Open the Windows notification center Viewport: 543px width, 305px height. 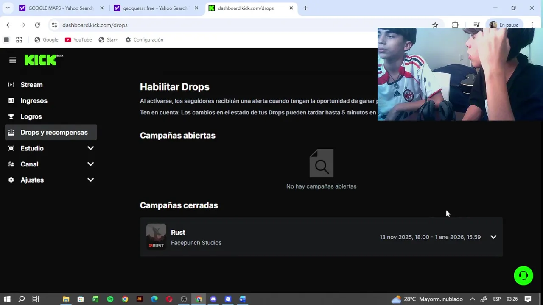point(528,299)
